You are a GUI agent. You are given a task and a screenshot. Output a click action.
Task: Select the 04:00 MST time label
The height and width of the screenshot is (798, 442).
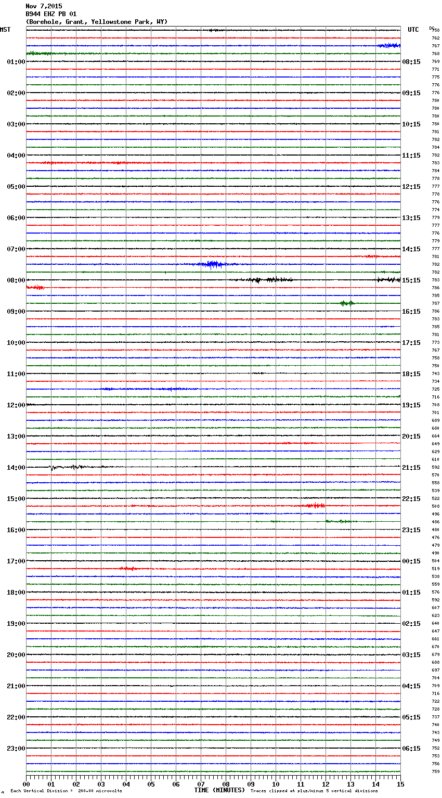pyautogui.click(x=16, y=156)
